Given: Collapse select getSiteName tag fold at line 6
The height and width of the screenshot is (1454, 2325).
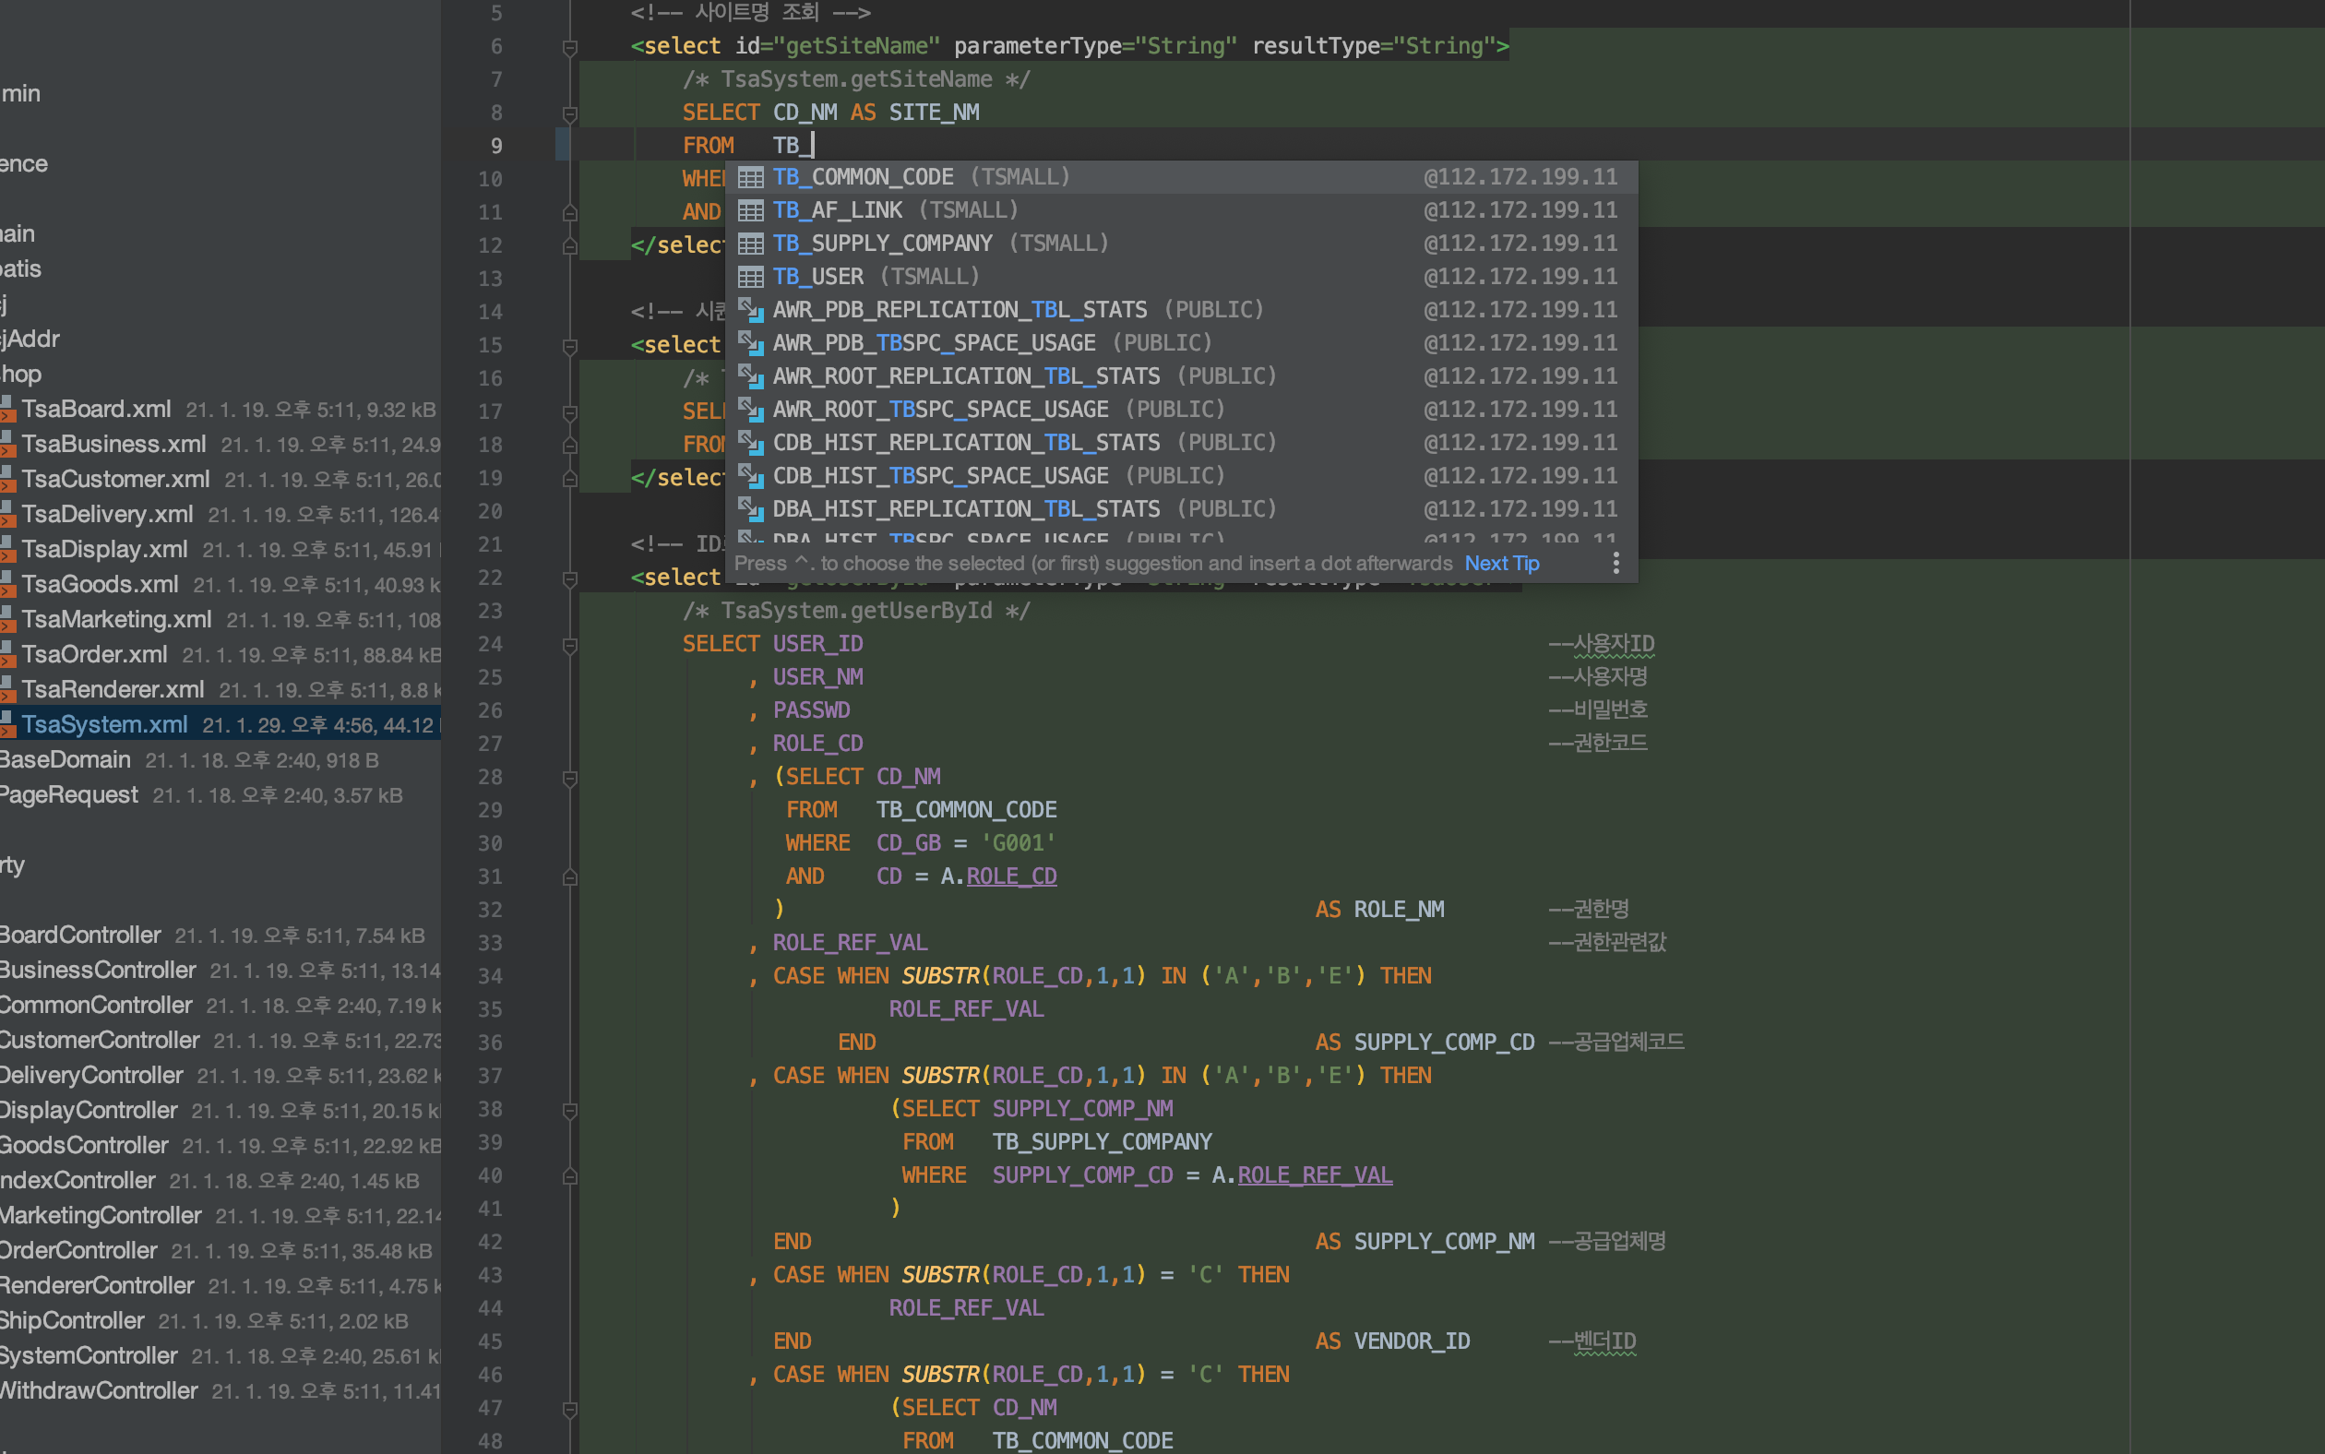Looking at the screenshot, I should pyautogui.click(x=569, y=47).
